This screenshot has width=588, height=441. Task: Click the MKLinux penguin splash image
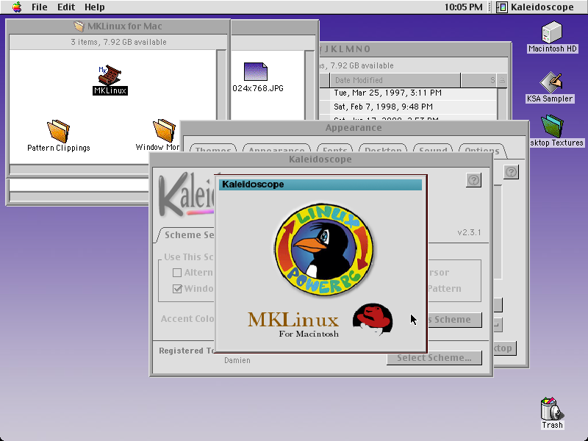click(x=324, y=249)
